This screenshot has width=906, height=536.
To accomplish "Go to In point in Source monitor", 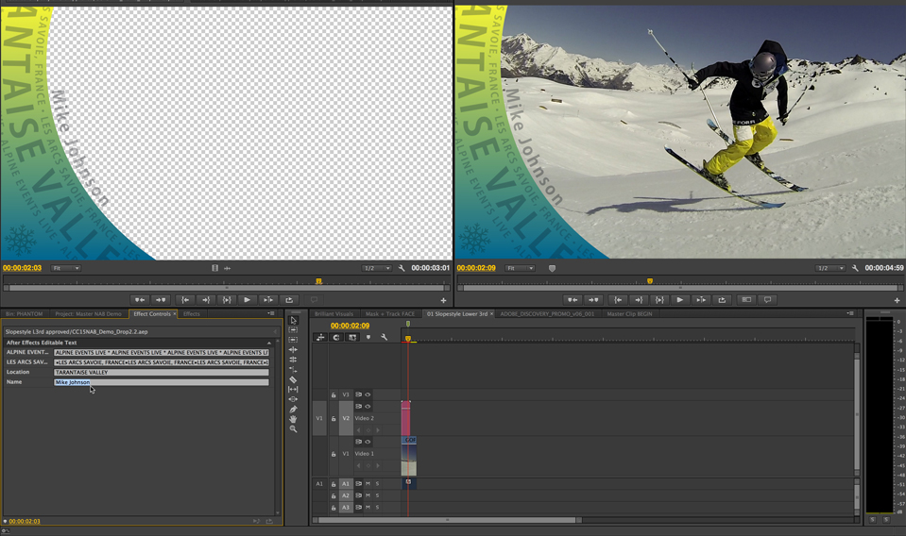I will point(185,300).
